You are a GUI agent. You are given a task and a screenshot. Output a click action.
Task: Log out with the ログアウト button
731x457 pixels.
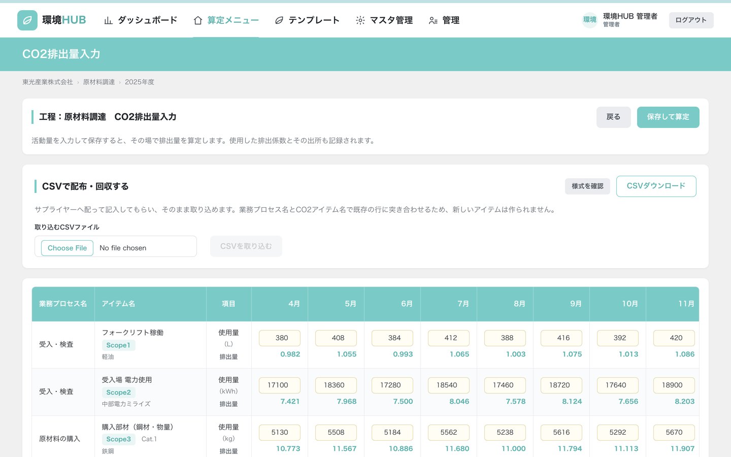tap(691, 20)
